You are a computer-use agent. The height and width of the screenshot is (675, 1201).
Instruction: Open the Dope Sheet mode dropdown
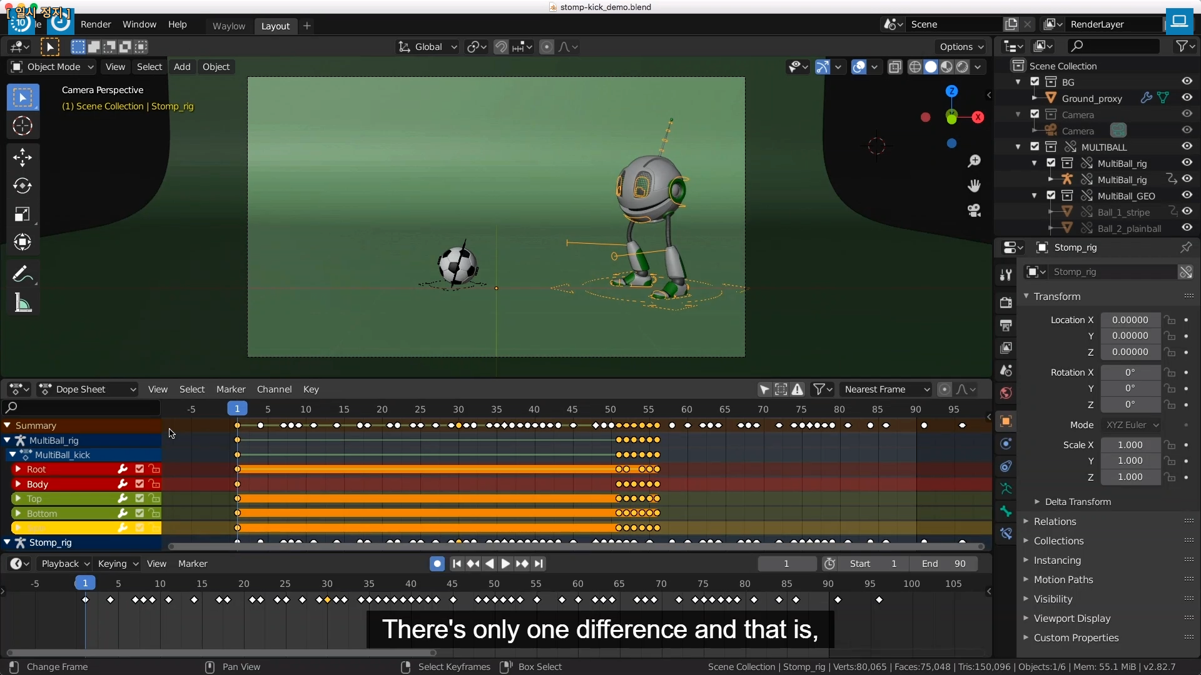[88, 389]
